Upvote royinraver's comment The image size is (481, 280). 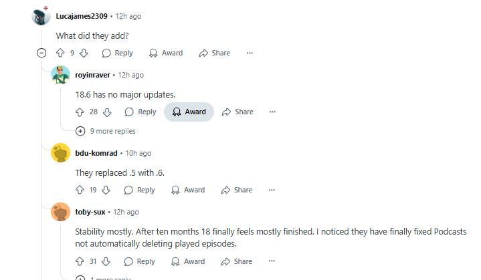pos(80,112)
